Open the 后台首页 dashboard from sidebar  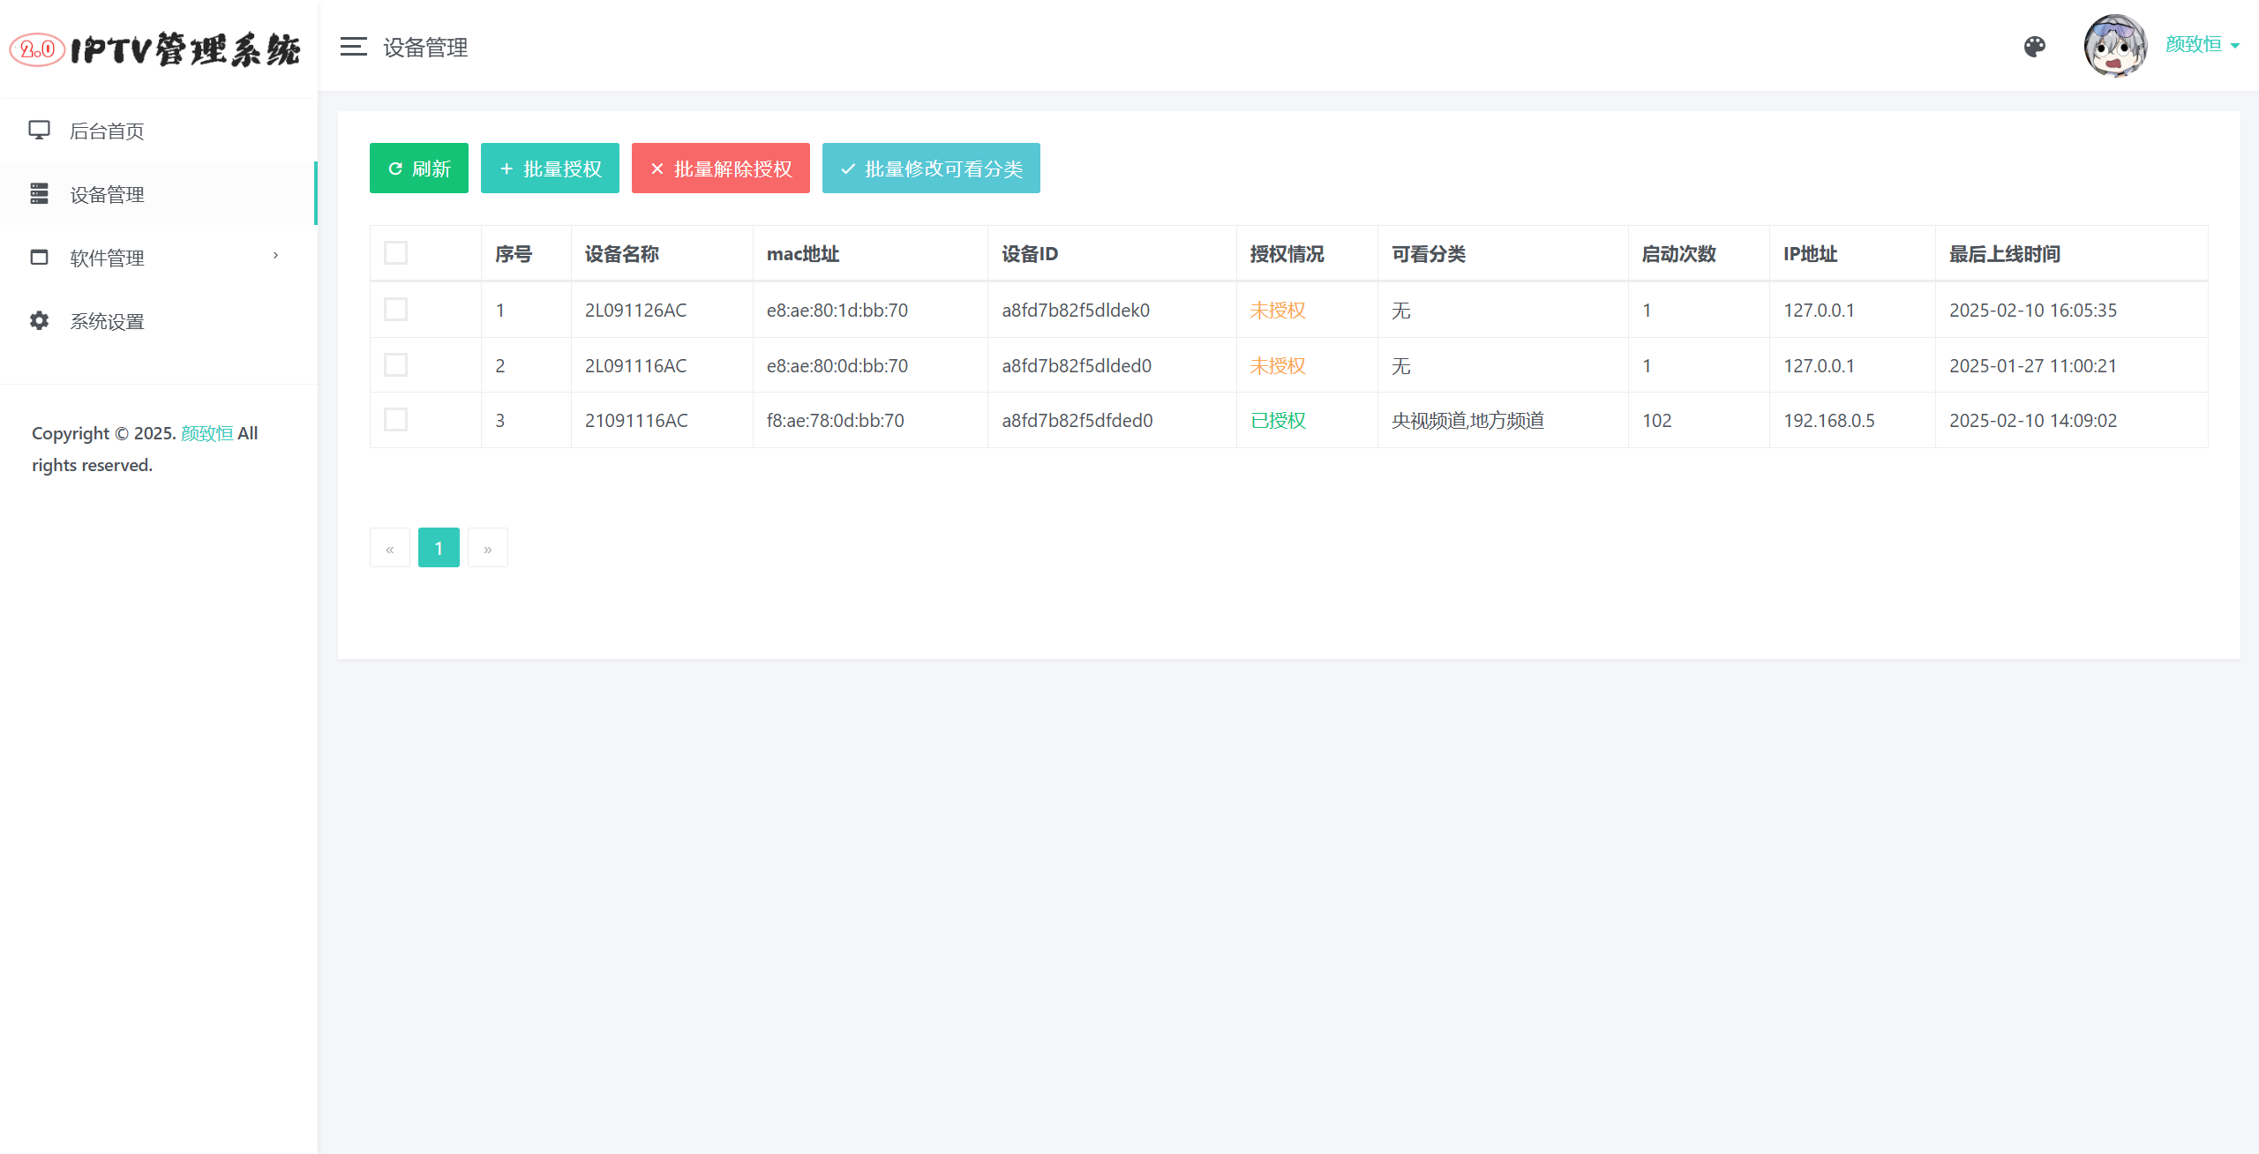pyautogui.click(x=108, y=131)
